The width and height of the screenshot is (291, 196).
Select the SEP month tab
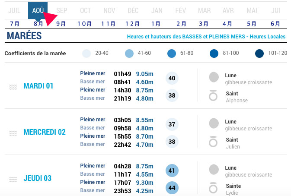coord(62,10)
